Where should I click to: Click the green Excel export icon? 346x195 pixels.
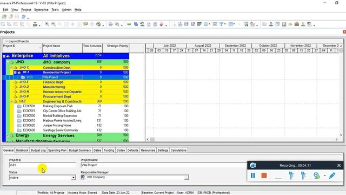click(x=246, y=24)
